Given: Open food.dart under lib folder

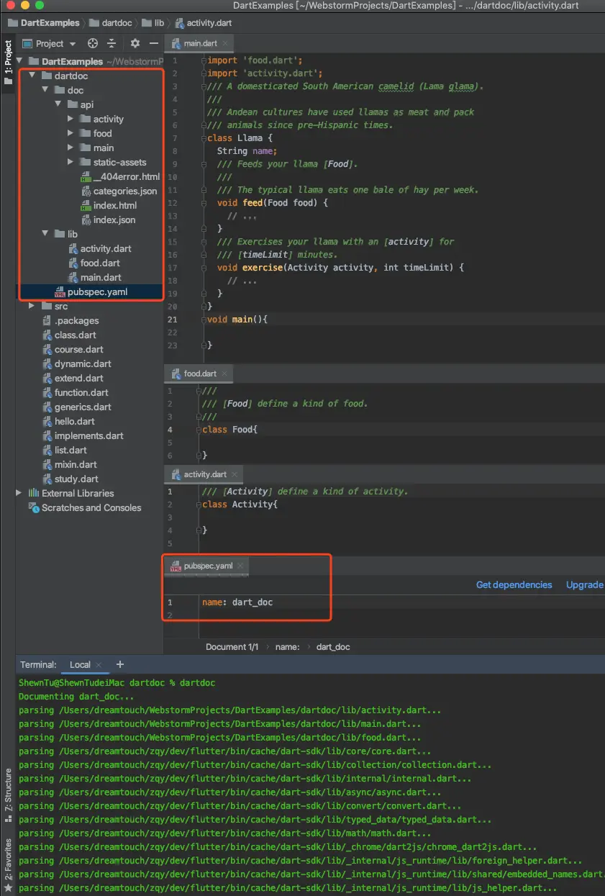Looking at the screenshot, I should click(94, 263).
